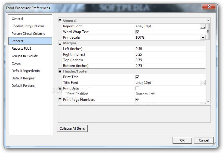Enable the Print Date checkbox

(x=137, y=88)
